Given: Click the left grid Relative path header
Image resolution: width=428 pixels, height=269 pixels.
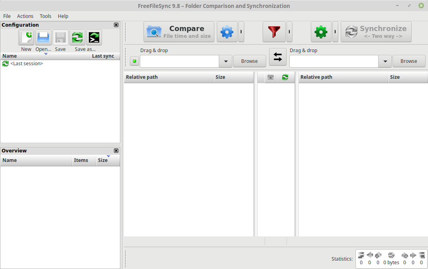Looking at the screenshot, I should 169,77.
